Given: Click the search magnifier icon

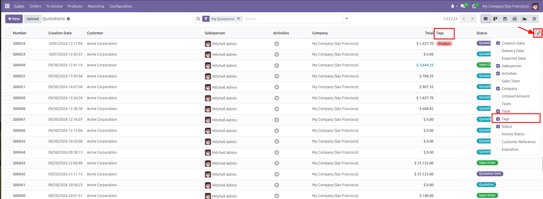Looking at the screenshot, I should [198, 19].
